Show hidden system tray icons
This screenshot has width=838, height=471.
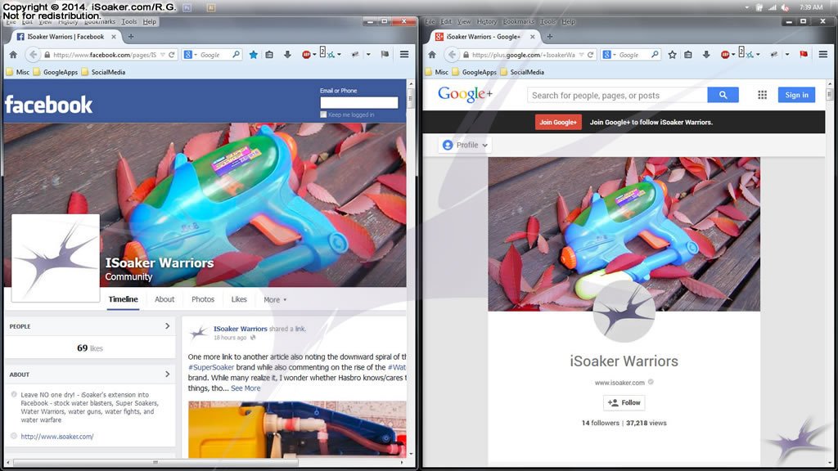point(746,7)
